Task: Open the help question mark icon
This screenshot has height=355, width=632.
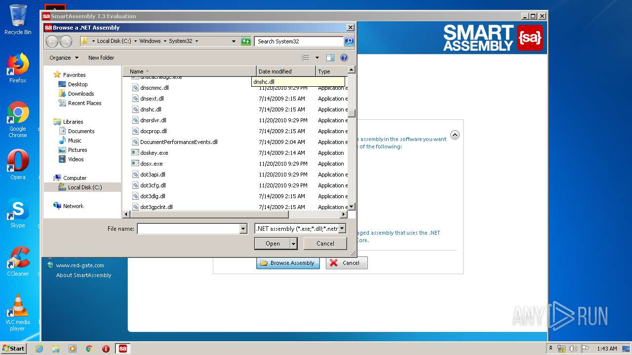Action: [x=344, y=58]
